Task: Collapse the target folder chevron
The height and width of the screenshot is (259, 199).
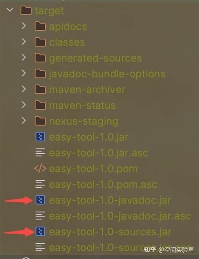Action: click(10, 10)
